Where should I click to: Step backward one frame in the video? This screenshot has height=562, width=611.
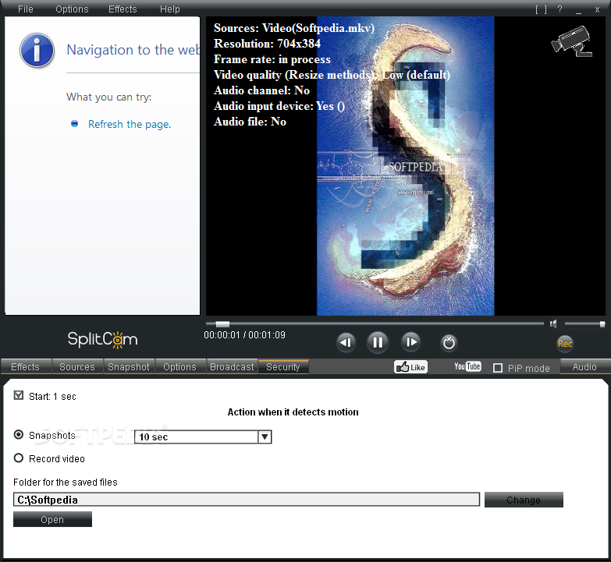346,342
